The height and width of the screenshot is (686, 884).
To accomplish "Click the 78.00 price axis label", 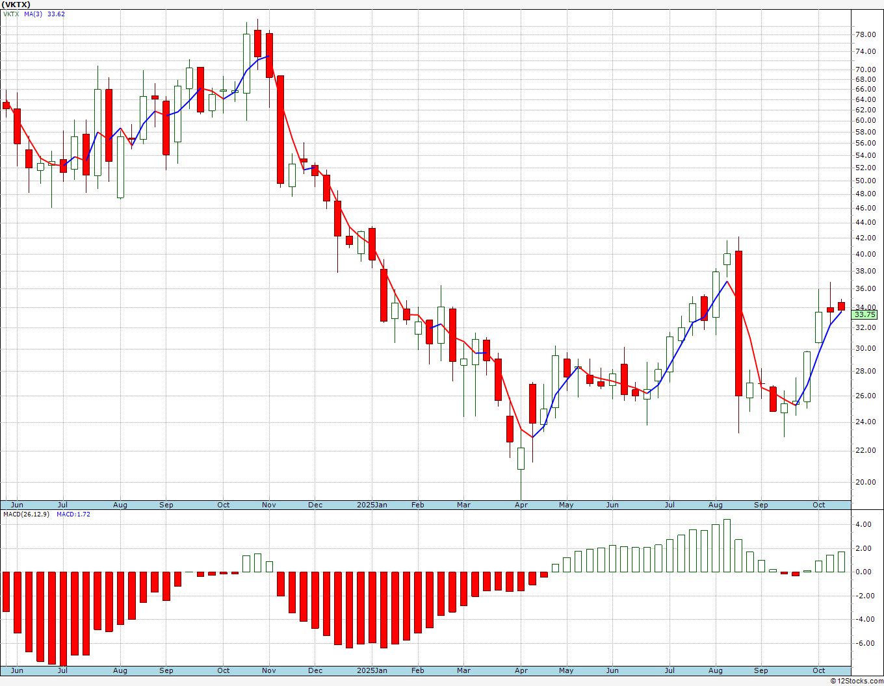I will [865, 34].
